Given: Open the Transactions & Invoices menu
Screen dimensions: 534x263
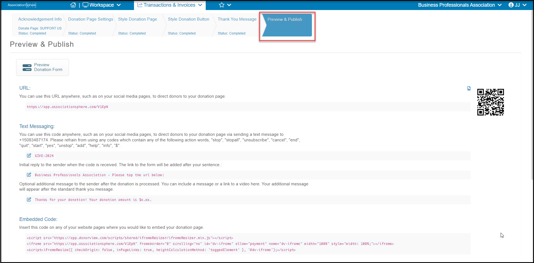Looking at the screenshot, I should [170, 5].
